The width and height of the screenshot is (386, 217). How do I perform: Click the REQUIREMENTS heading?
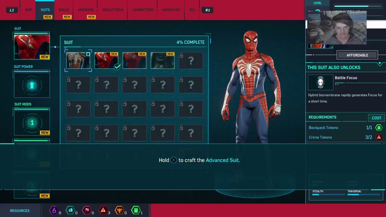click(x=322, y=117)
